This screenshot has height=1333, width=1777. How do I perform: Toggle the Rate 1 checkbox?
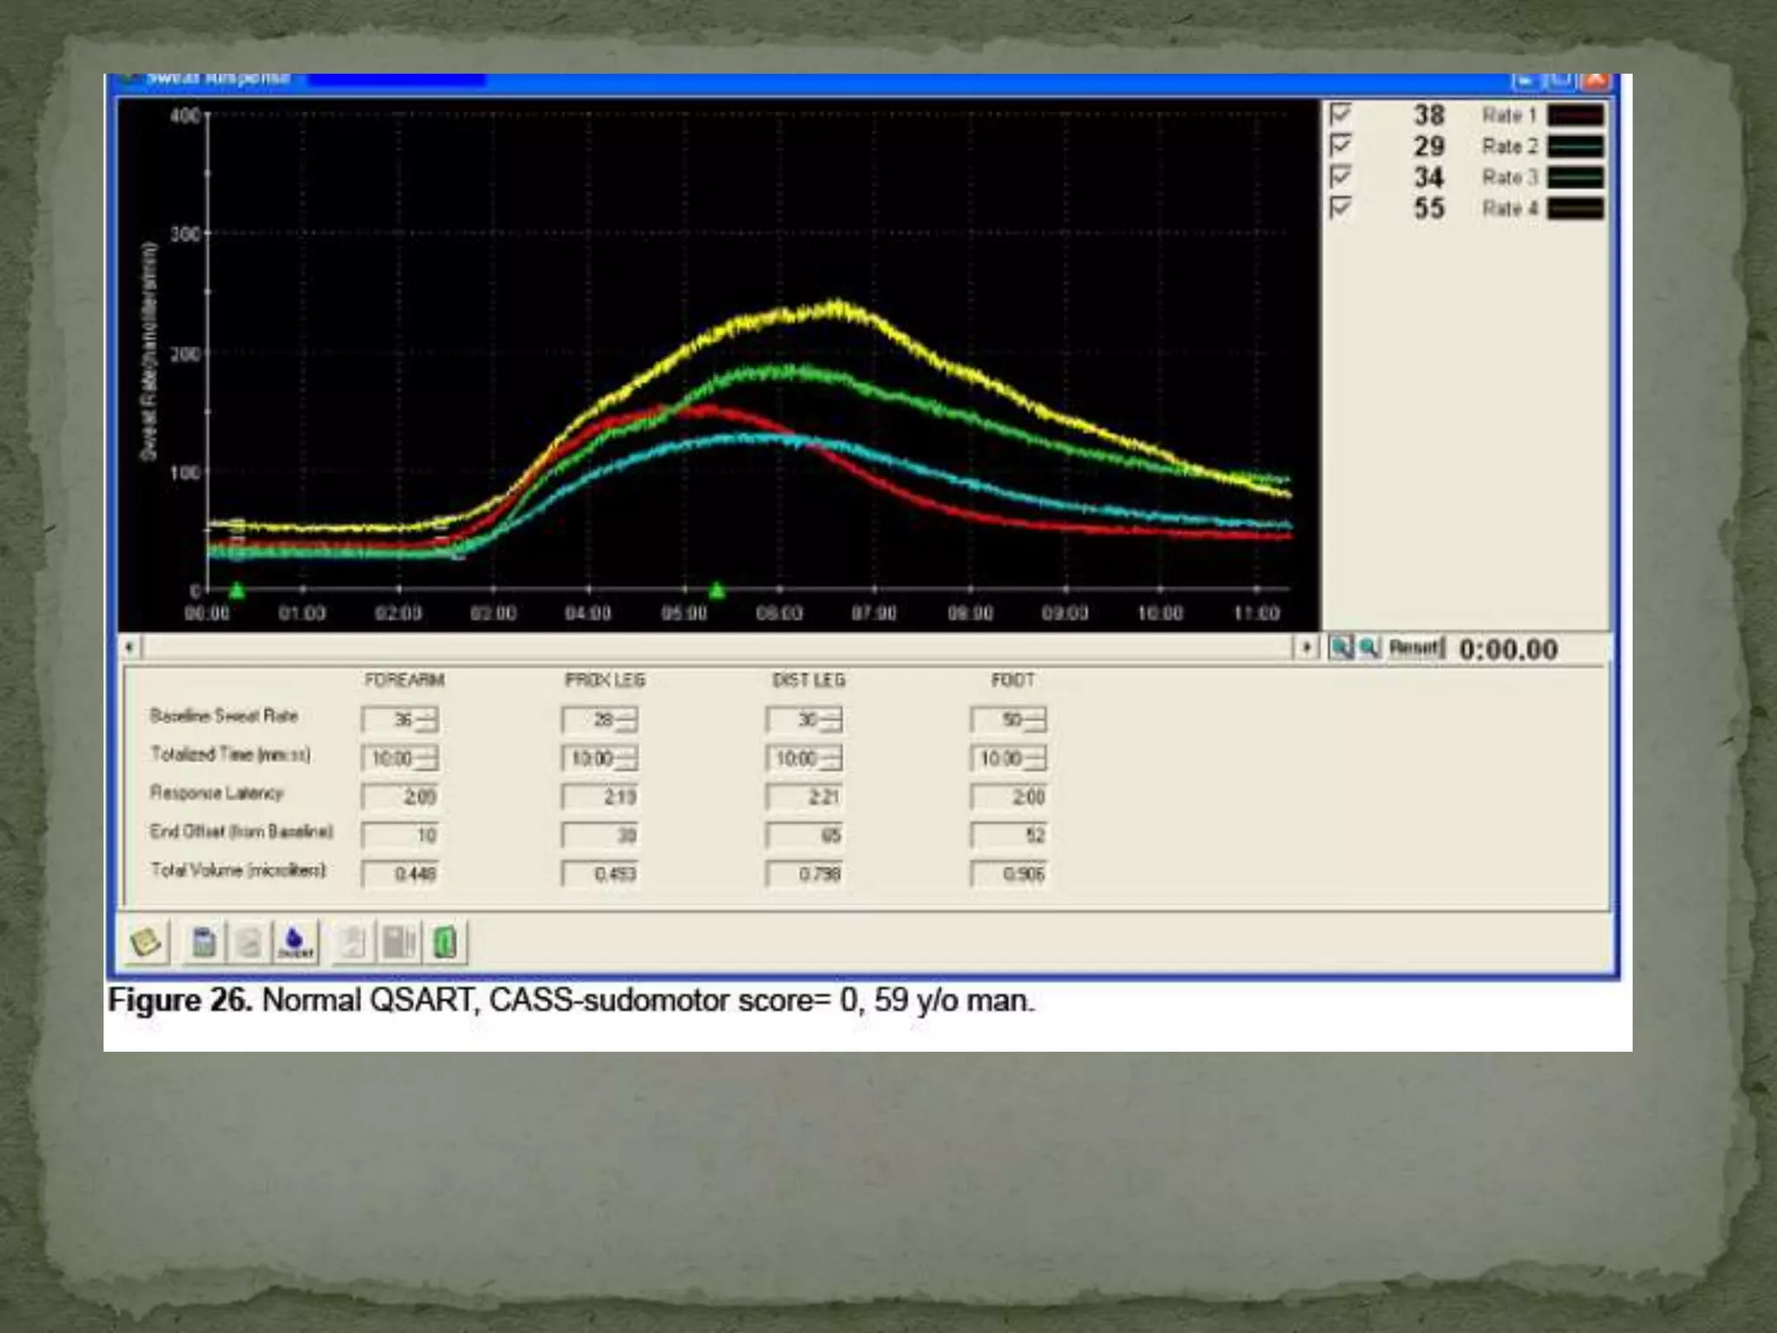[1341, 114]
